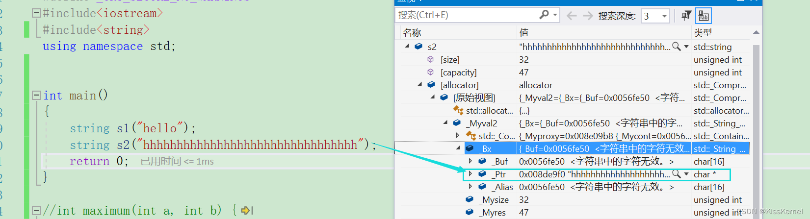
Task: Click the std::_Co... base class icon
Action: click(471, 135)
